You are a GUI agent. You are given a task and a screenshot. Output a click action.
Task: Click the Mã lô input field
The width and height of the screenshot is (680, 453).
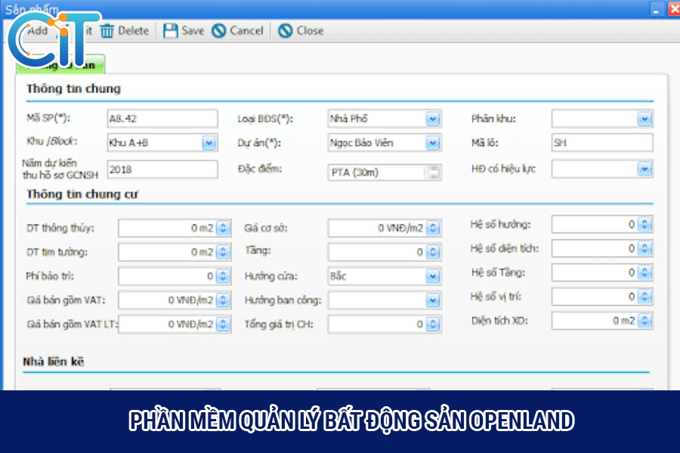pyautogui.click(x=602, y=143)
